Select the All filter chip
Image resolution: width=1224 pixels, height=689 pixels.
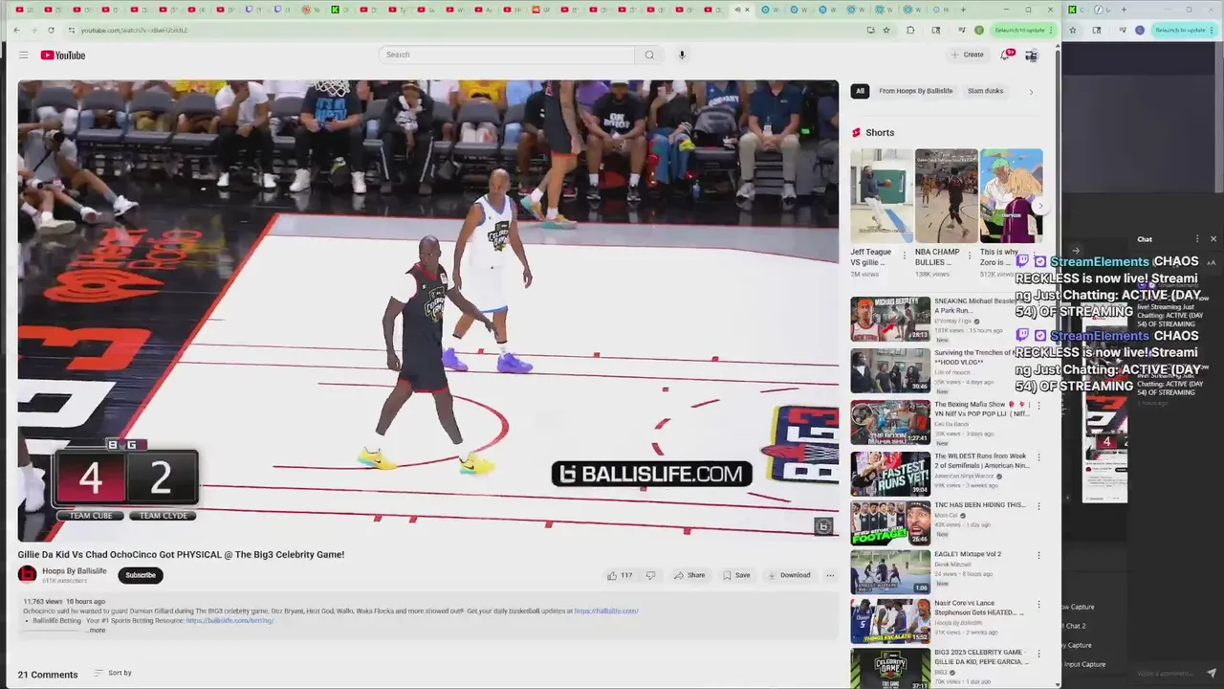pyautogui.click(x=860, y=91)
